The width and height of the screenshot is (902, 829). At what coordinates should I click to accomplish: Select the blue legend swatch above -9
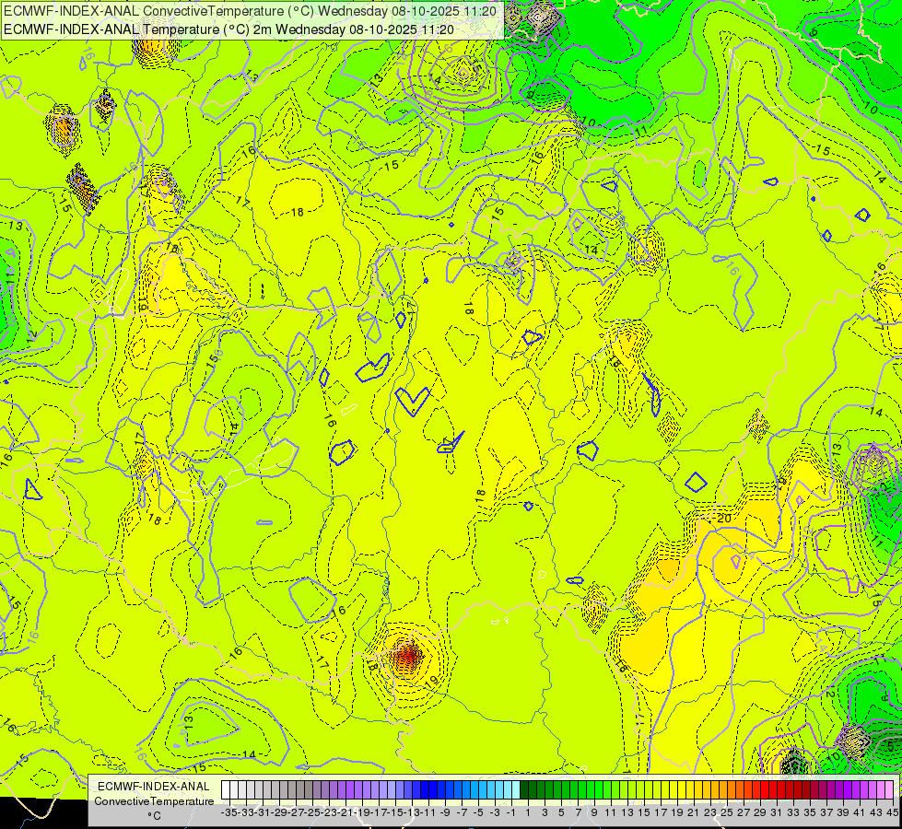440,790
